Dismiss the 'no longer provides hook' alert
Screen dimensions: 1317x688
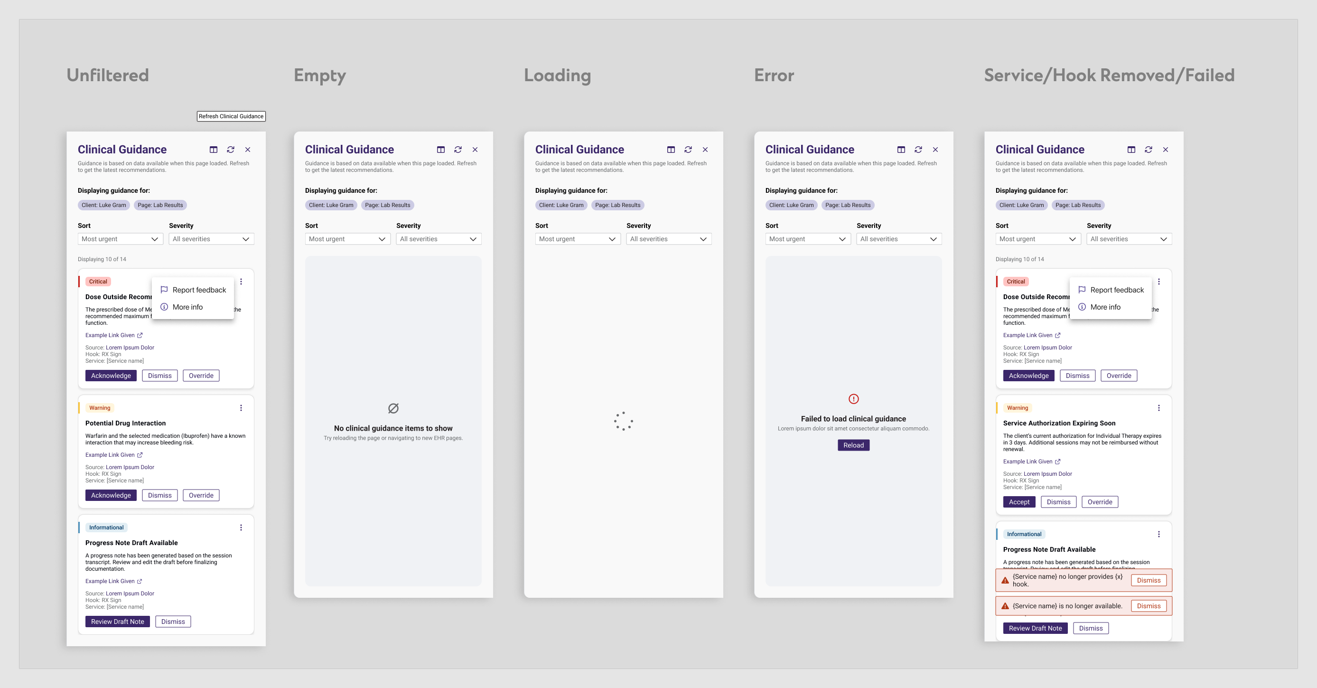pyautogui.click(x=1149, y=580)
